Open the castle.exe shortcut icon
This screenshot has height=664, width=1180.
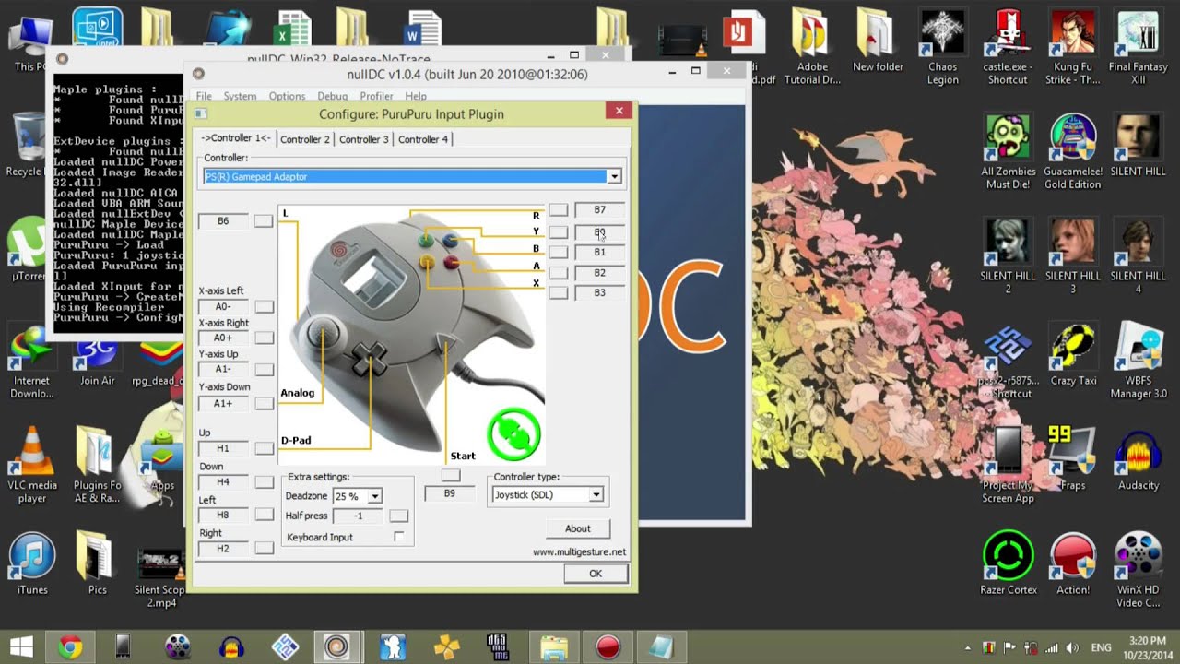point(1008,48)
